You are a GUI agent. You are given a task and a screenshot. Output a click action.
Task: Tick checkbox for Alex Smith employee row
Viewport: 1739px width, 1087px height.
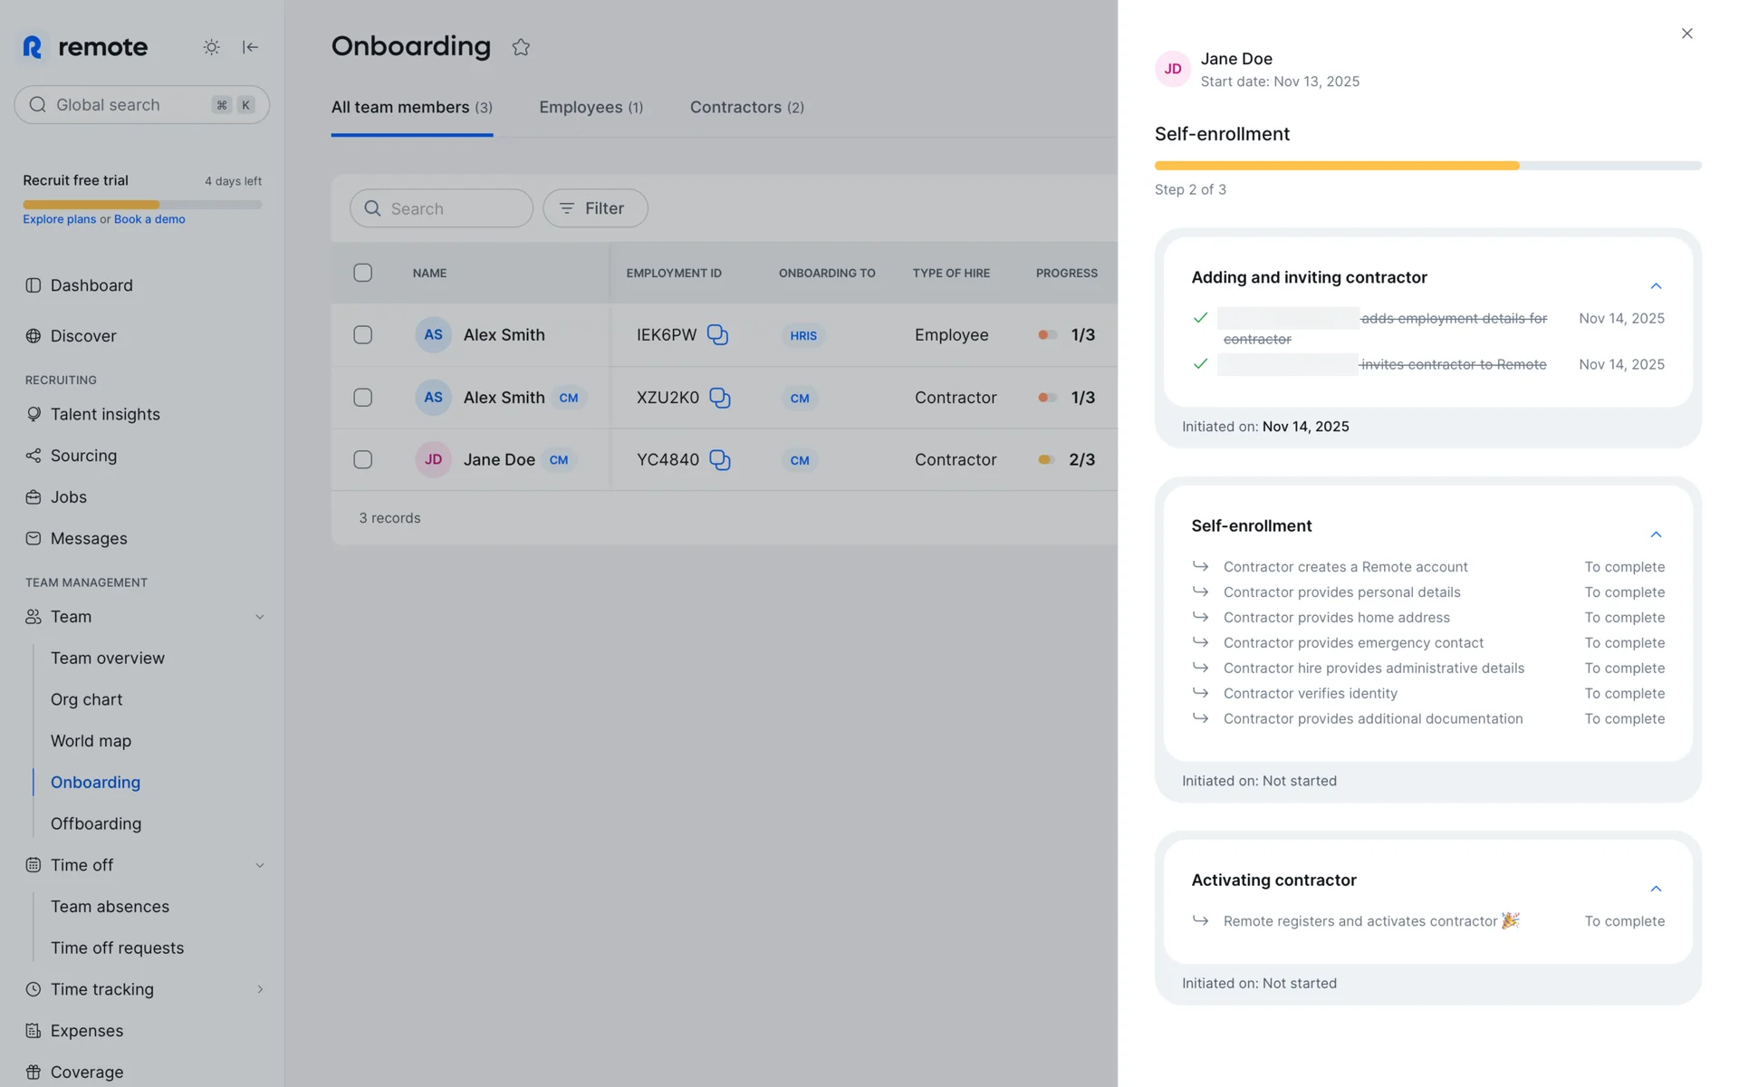[x=362, y=334]
